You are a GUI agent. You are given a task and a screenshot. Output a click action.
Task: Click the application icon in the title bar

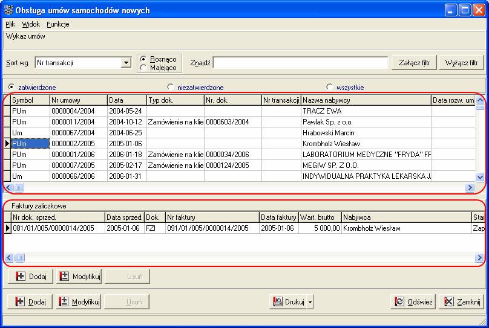[x=8, y=10]
